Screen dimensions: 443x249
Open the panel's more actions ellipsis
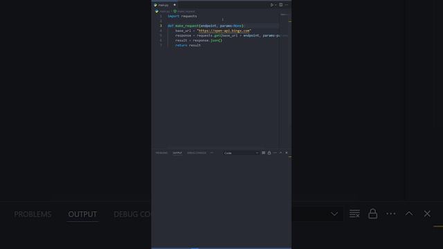(x=275, y=153)
